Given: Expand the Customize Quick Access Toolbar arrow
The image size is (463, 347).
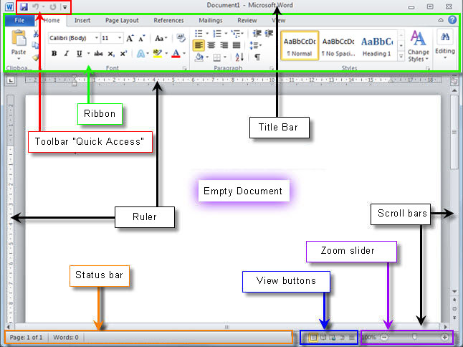Looking at the screenshot, I should 65,7.
